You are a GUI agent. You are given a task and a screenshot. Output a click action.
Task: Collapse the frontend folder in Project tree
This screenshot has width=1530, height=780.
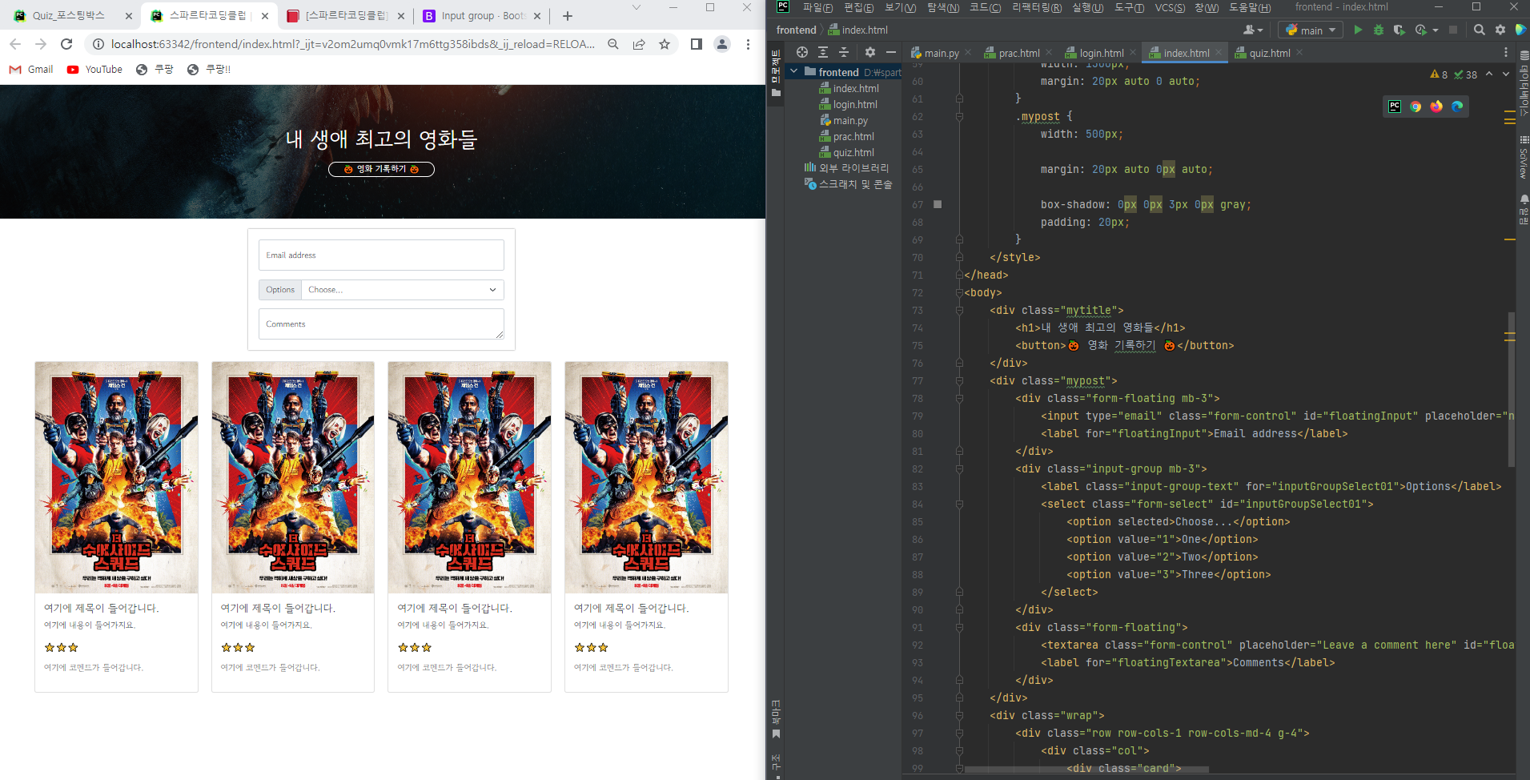pos(794,71)
